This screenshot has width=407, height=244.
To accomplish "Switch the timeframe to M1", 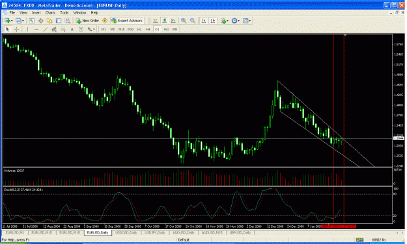I will (x=104, y=29).
